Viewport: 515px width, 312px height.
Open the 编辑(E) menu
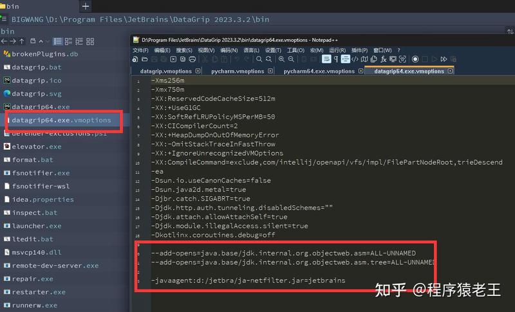pos(162,50)
